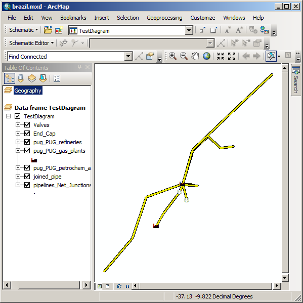Toggle End_Cap layer visibility

[27, 134]
